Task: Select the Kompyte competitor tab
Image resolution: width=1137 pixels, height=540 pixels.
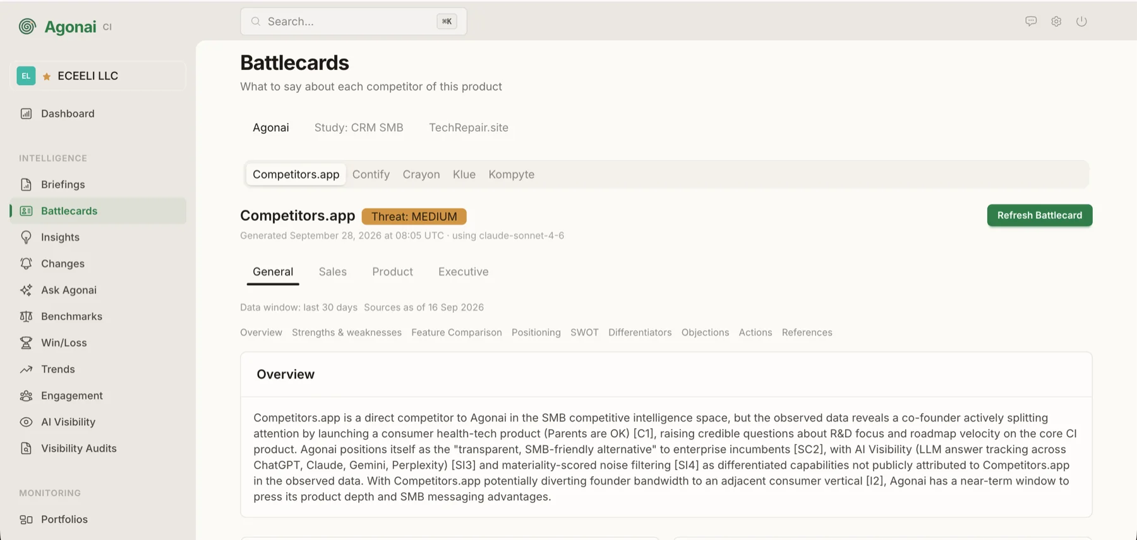Action: pyautogui.click(x=512, y=174)
